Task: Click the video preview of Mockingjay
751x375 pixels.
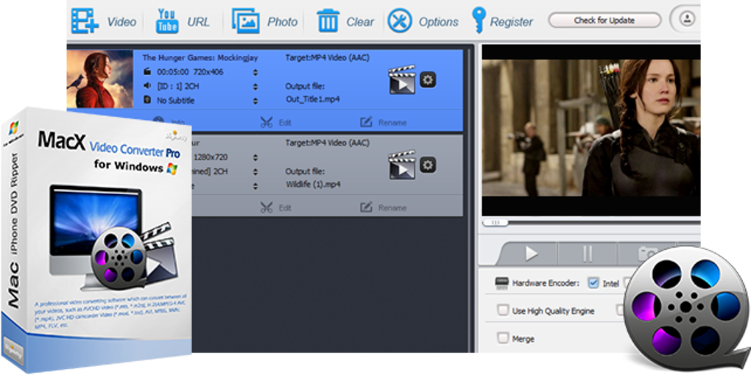Action: pos(591,128)
